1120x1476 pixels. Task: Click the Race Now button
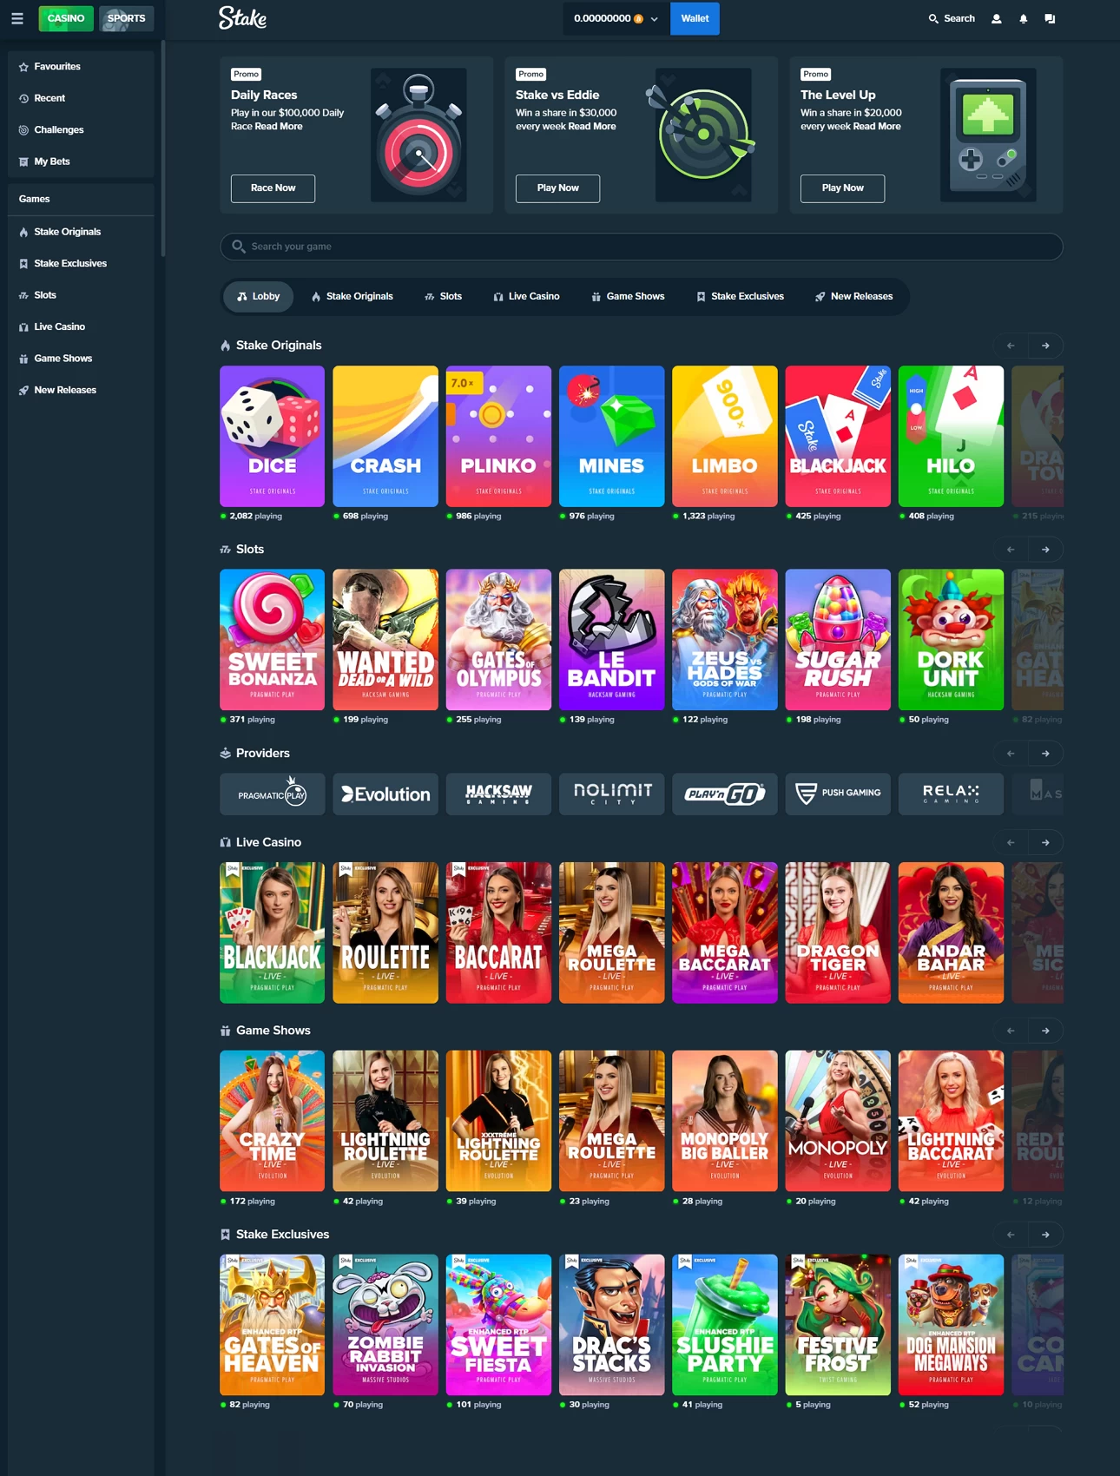tap(273, 188)
